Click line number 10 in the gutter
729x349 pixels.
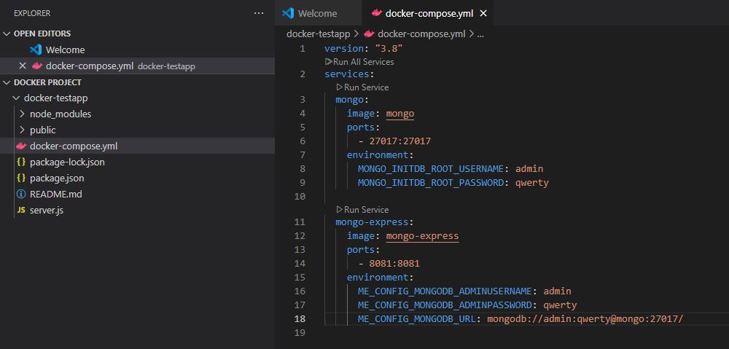pos(300,197)
